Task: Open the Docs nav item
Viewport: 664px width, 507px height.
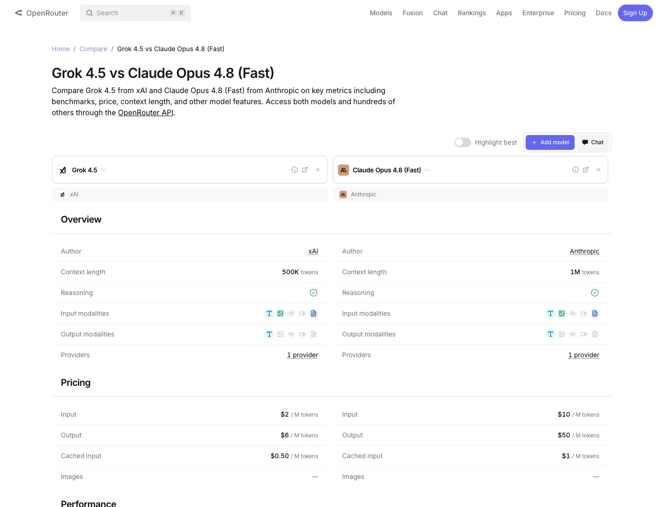Action: [x=604, y=13]
